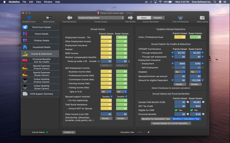This screenshot has height=143, width=230.
Task: Click CCB info icon for Francis Carson
Action: pos(188,102)
